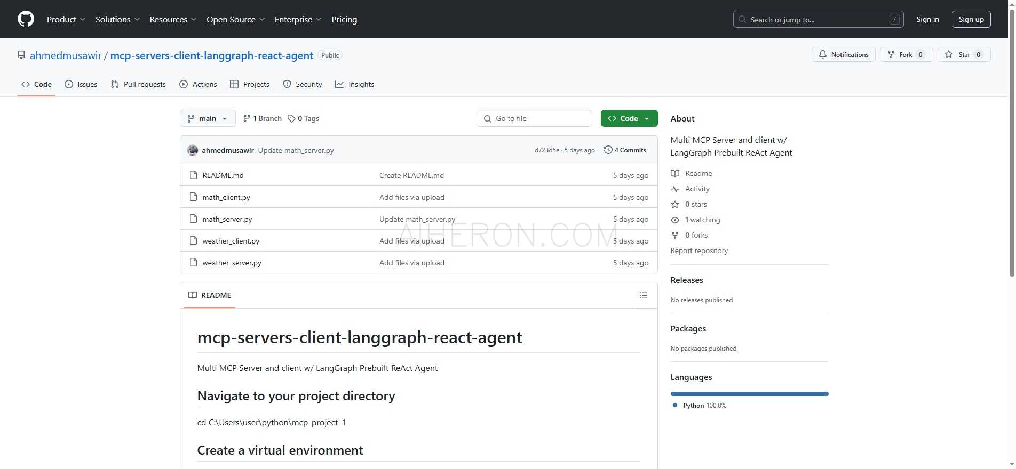This screenshot has width=1016, height=469.
Task: Click the branch icon beside 1 Branch
Action: tap(247, 118)
